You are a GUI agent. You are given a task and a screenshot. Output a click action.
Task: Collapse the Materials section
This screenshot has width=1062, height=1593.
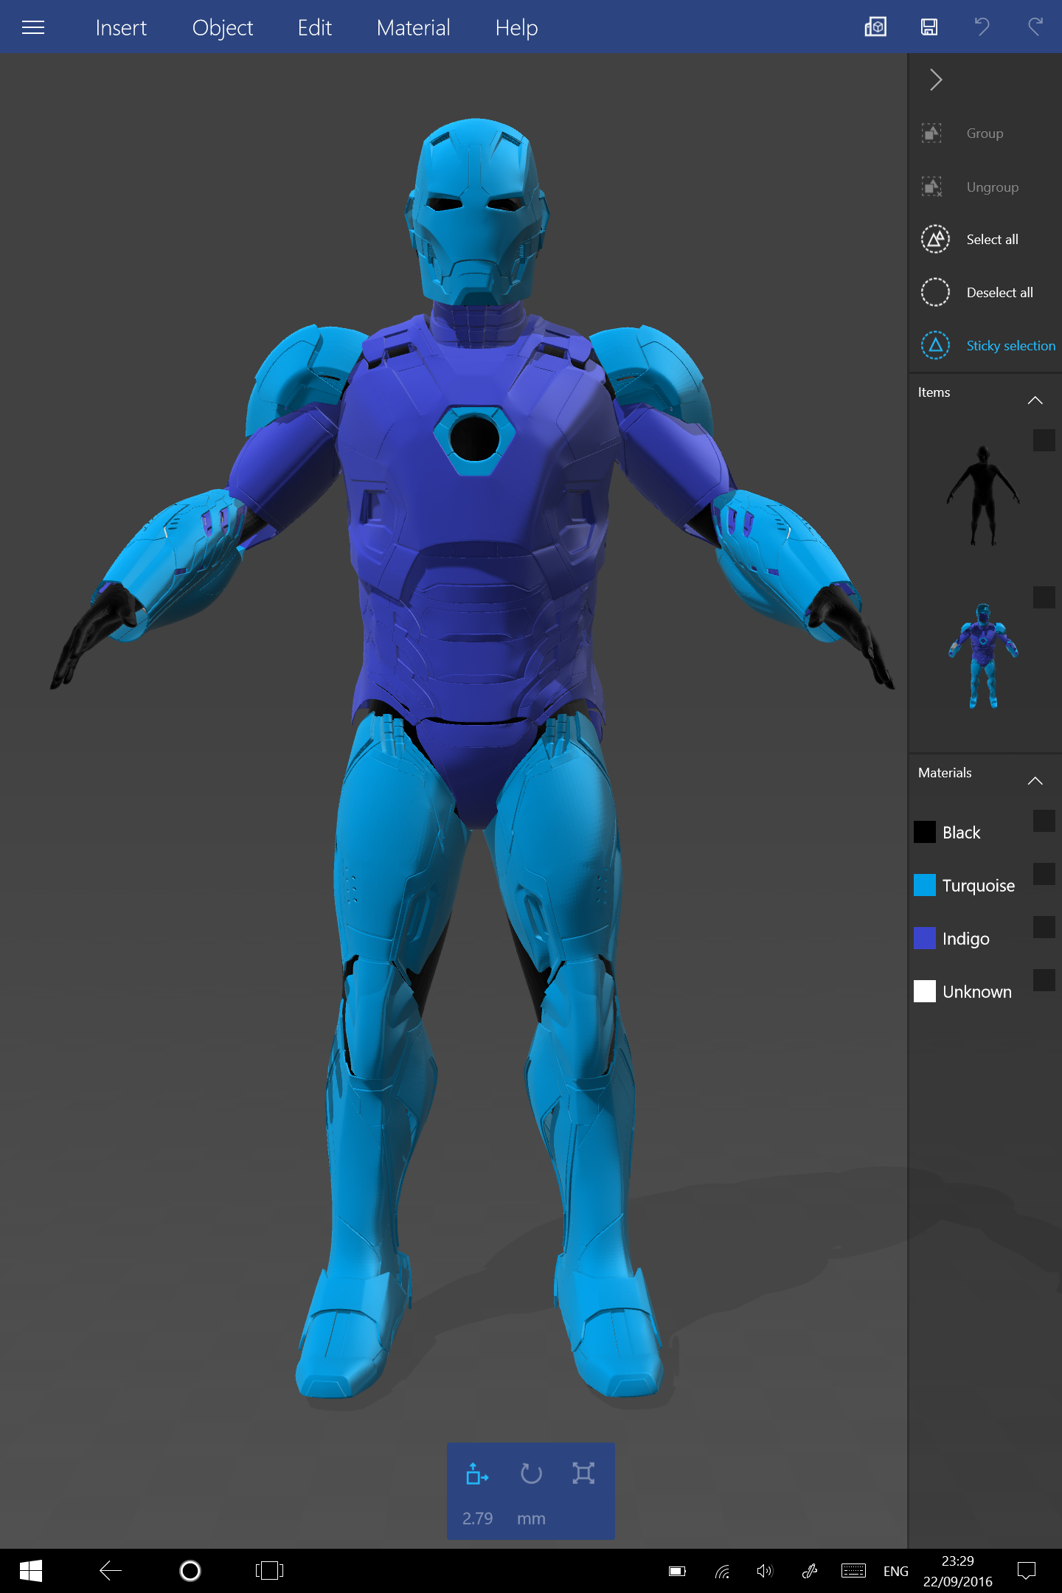tap(1035, 781)
